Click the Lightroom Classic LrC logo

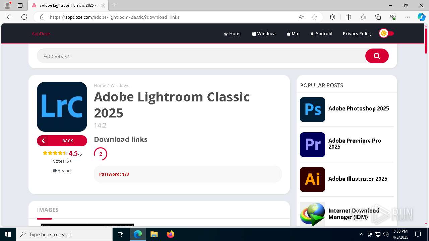point(62,107)
